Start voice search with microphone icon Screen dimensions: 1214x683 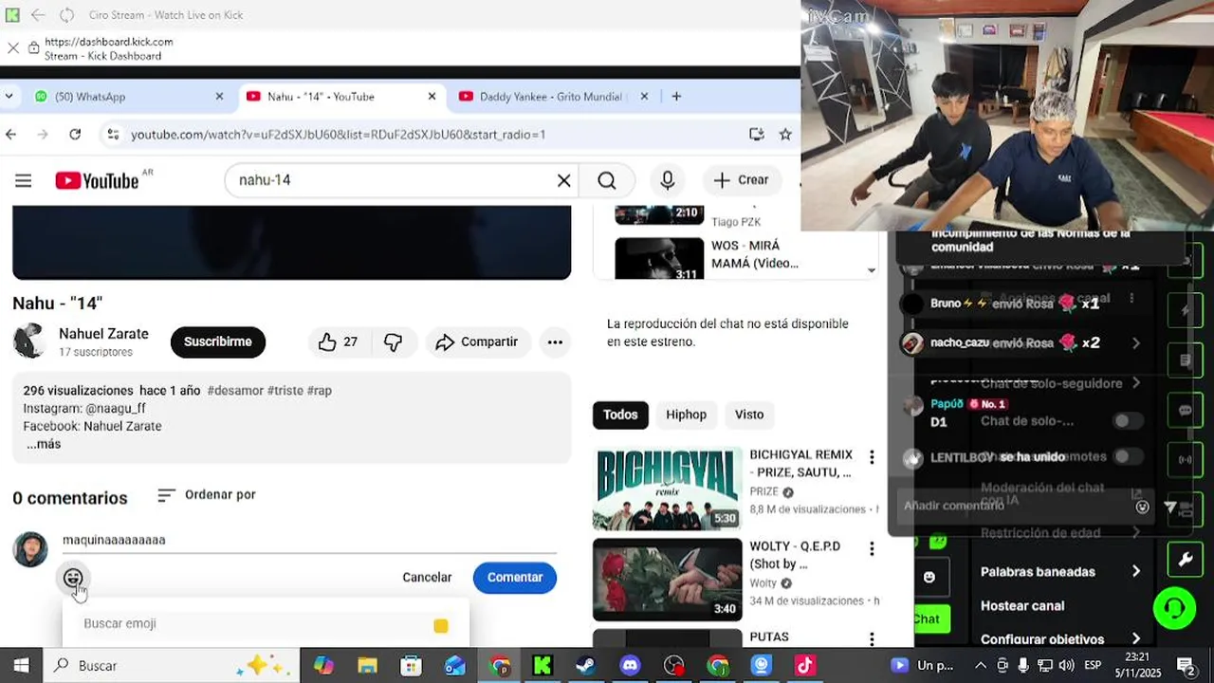click(x=668, y=180)
